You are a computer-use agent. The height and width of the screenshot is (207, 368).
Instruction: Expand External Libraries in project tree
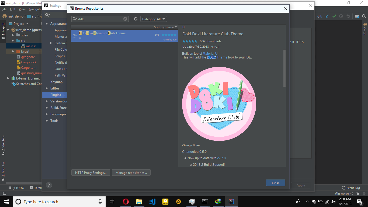tap(8, 78)
